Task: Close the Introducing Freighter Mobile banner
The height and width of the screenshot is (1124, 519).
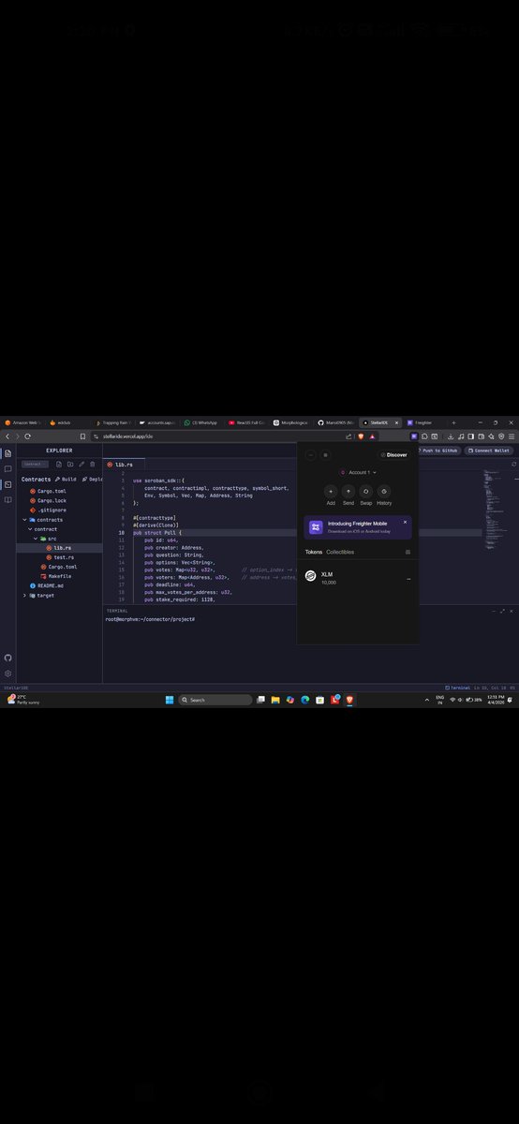Action: pyautogui.click(x=405, y=522)
